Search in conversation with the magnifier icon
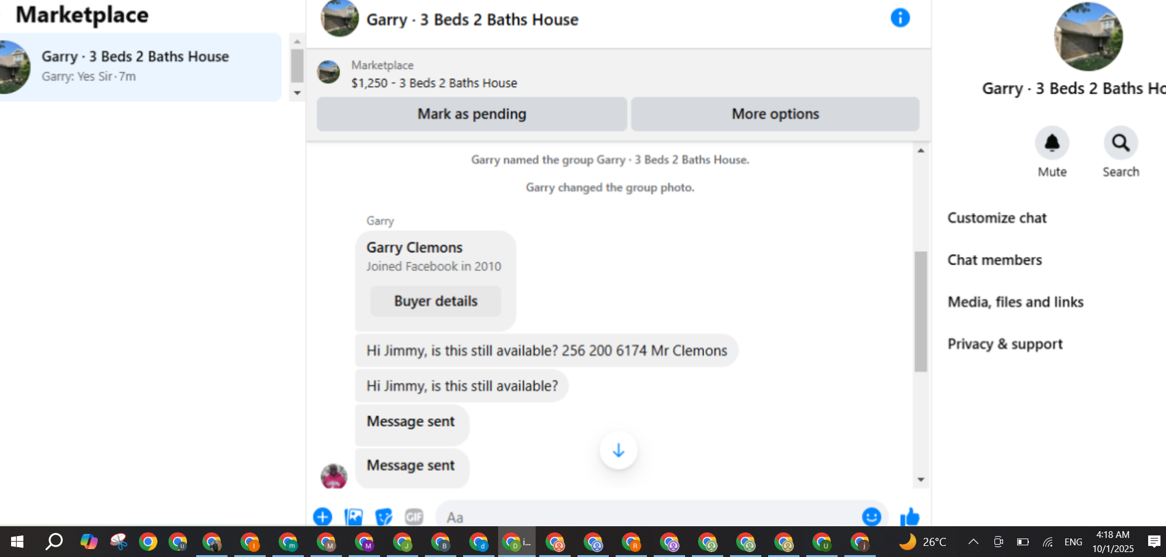The height and width of the screenshot is (557, 1166). click(1120, 143)
